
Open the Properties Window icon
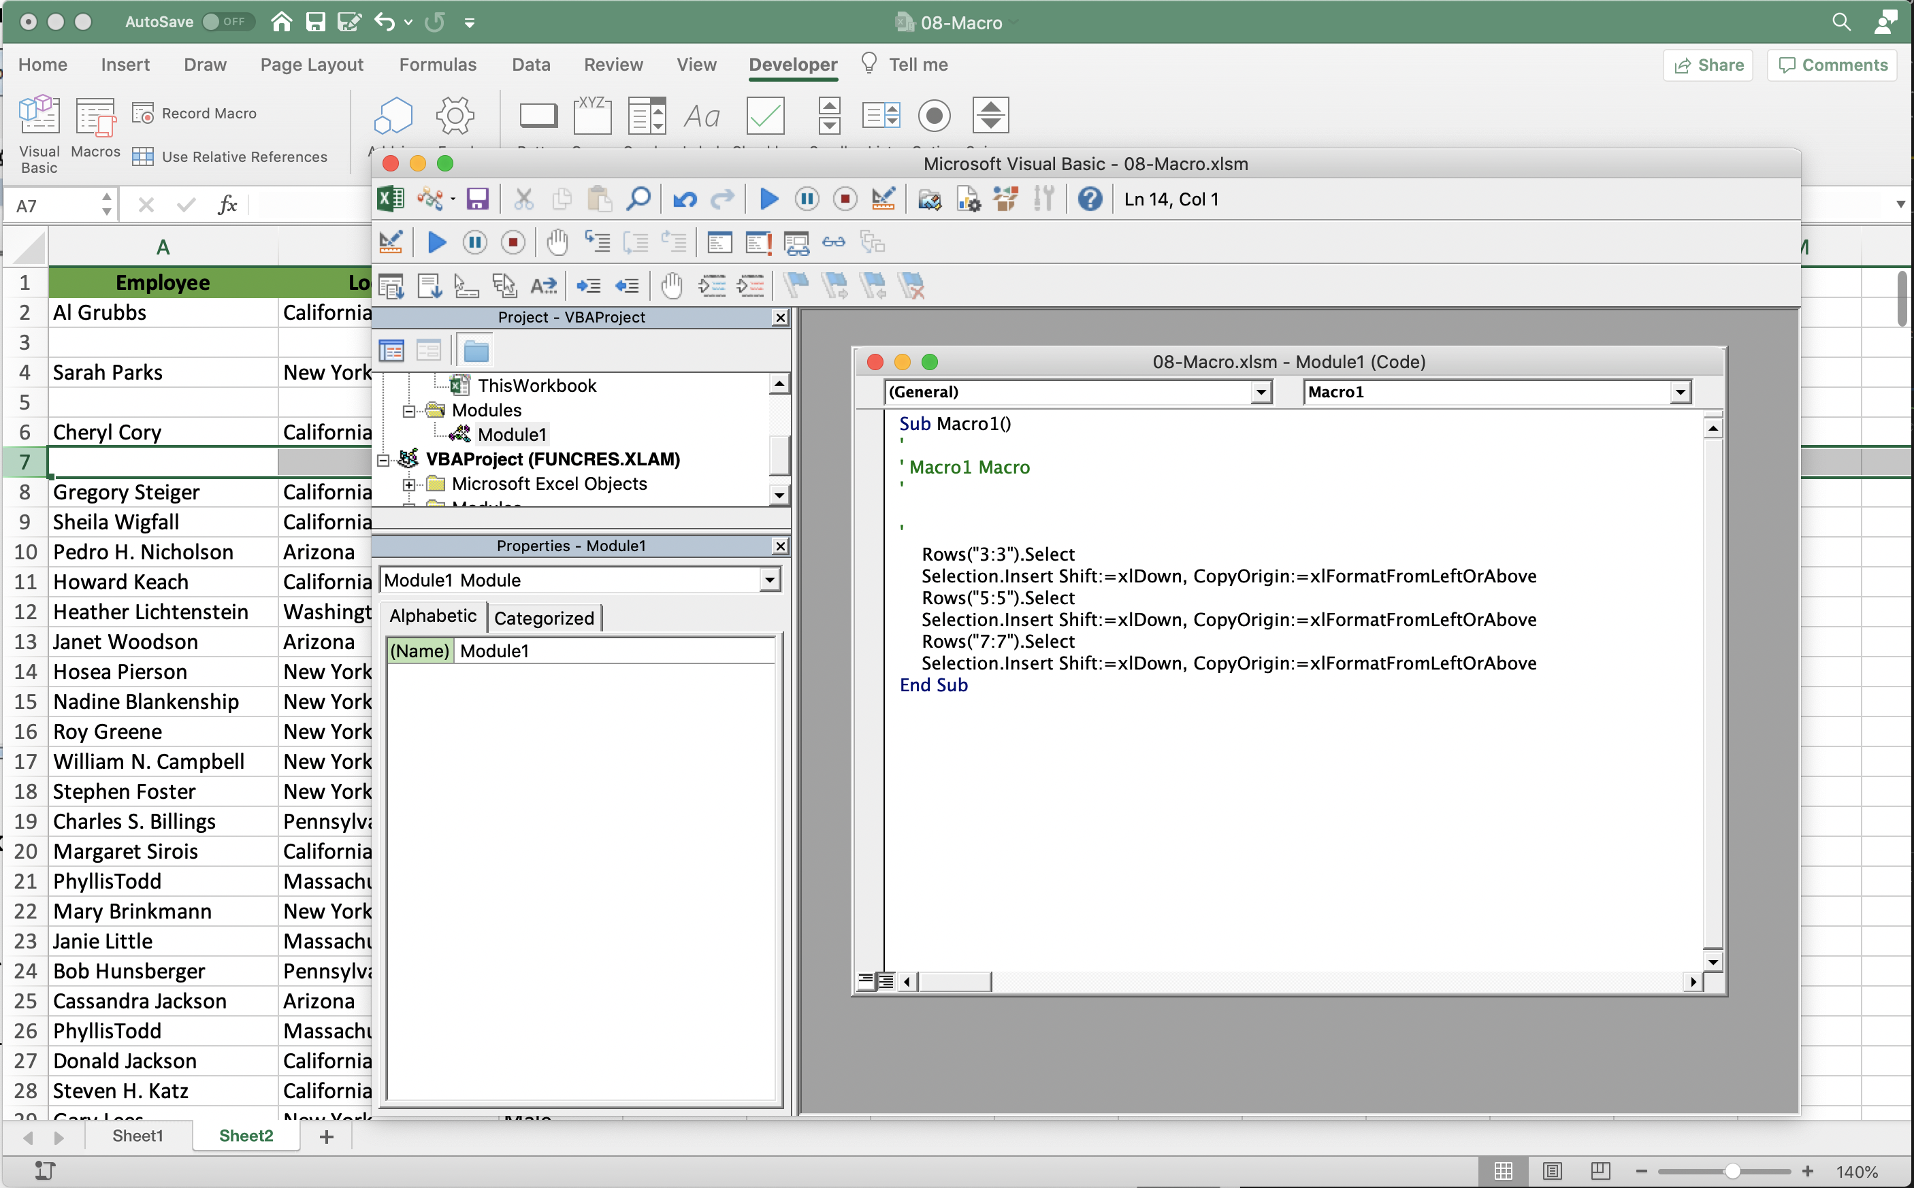pyautogui.click(x=968, y=199)
